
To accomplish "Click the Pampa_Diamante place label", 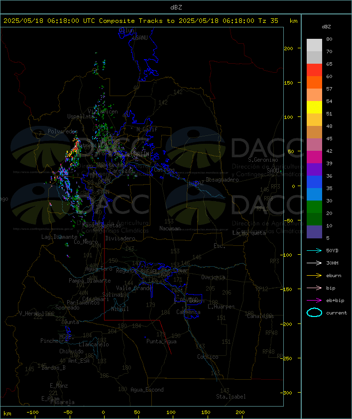I will click(x=90, y=281).
